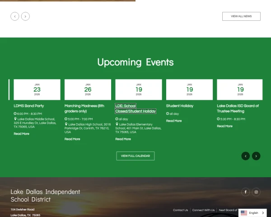This screenshot has height=217, width=271.
Task: Open Lake Dallas ISD Board of Trustee Meeting
Action: [x=238, y=108]
